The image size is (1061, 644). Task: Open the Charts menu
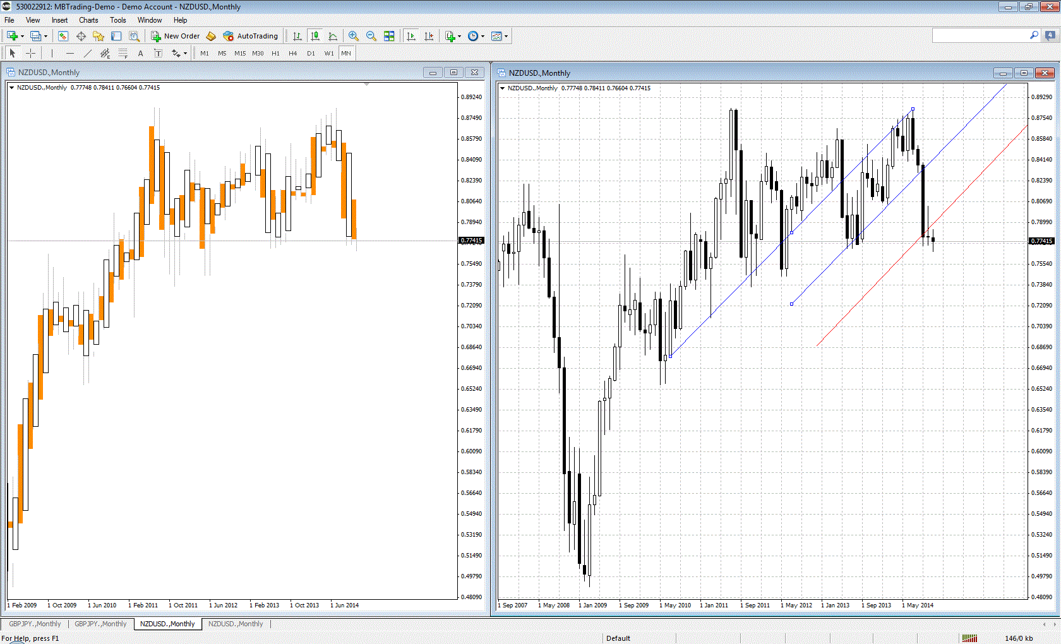coord(88,20)
